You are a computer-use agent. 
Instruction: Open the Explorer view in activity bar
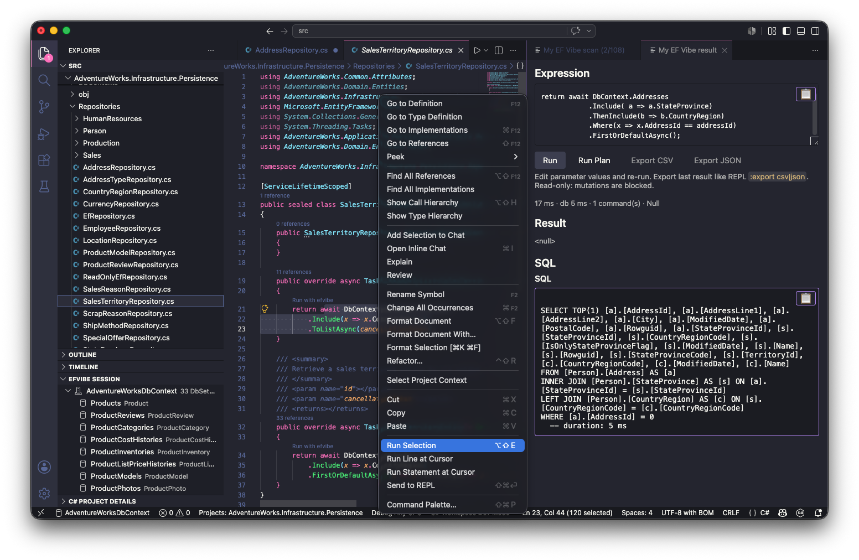click(44, 54)
